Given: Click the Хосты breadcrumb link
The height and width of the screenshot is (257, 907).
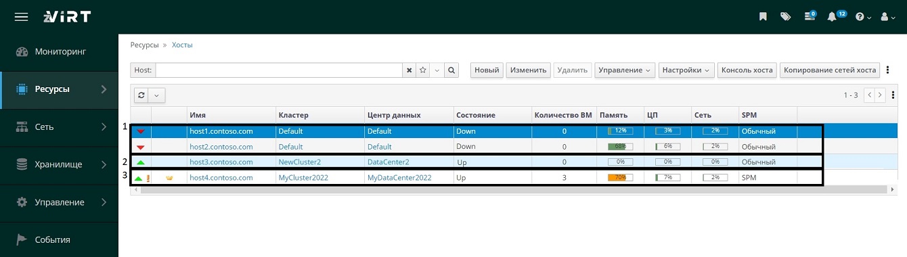Looking at the screenshot, I should (182, 45).
